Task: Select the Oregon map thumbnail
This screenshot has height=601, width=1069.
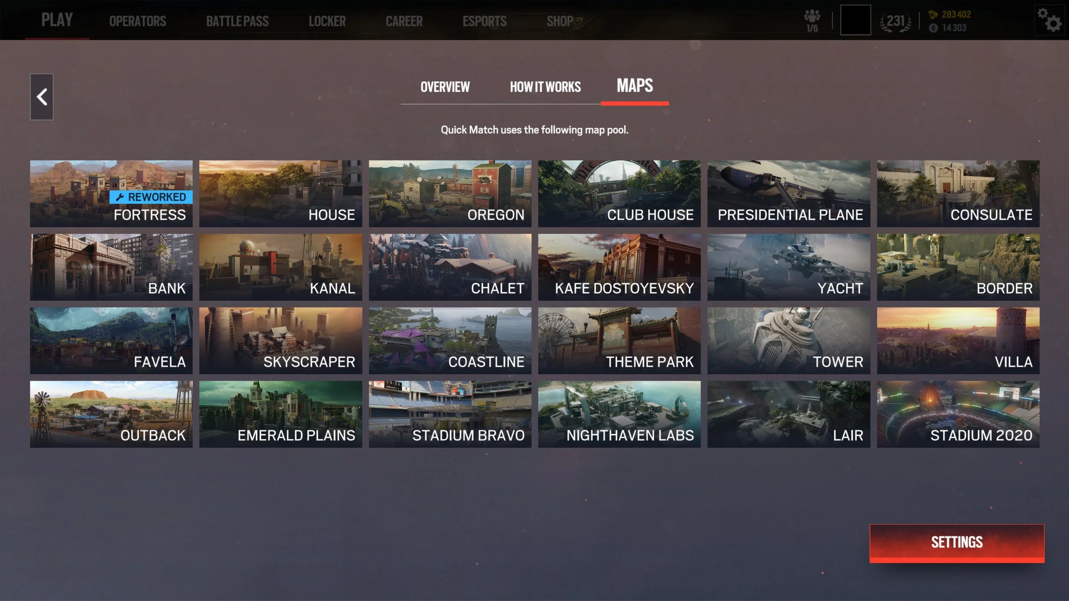Action: pos(450,193)
